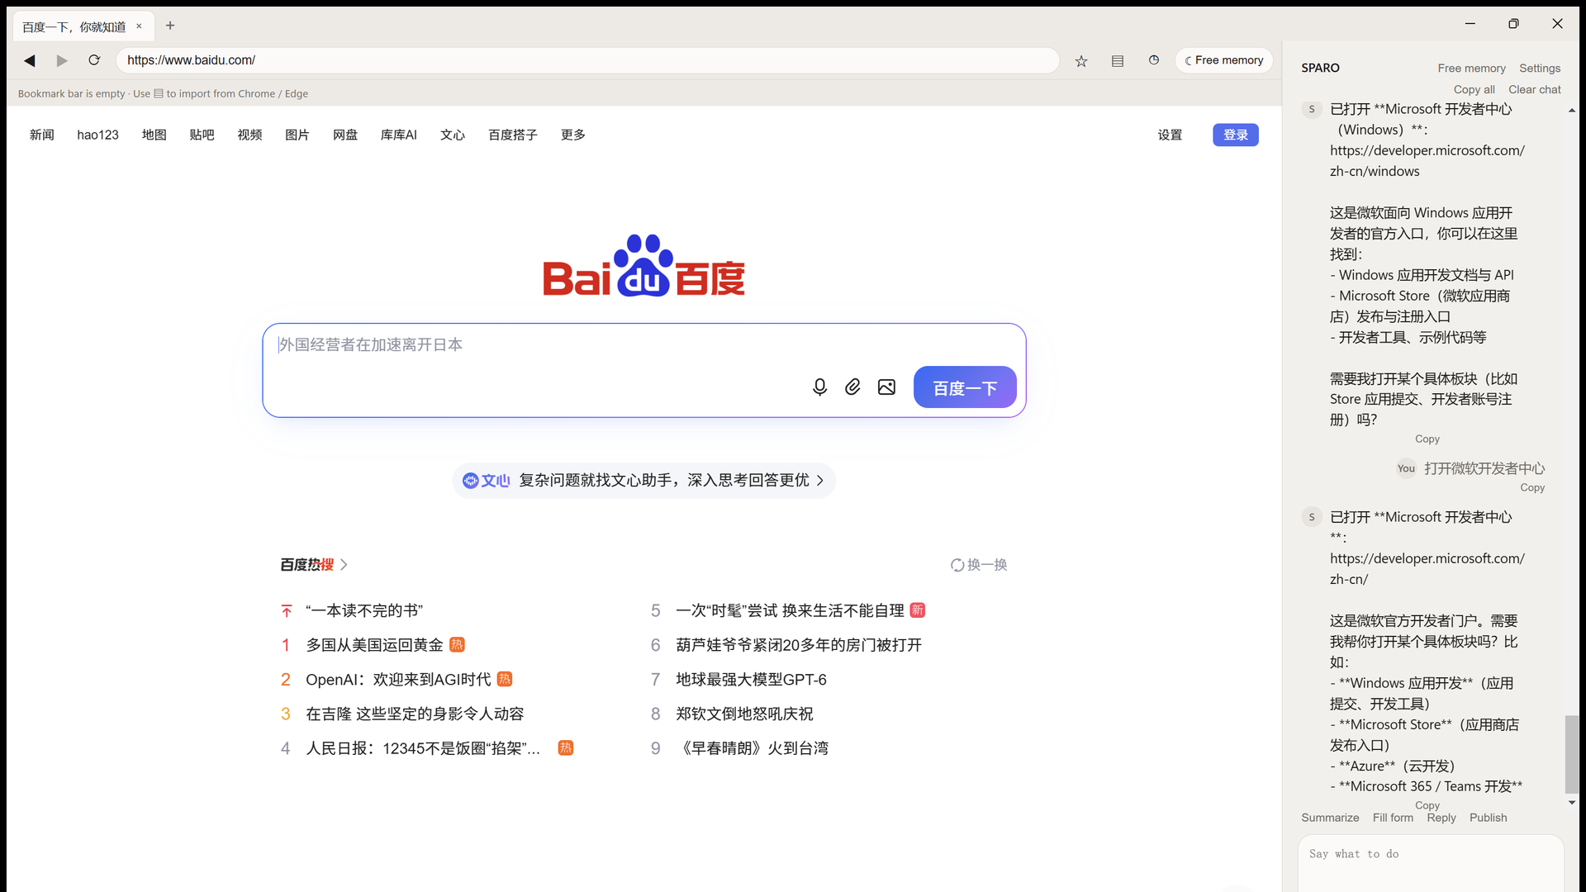Screen dimensions: 1586x892
Task: Open the 更多 menu in Baidu navigation
Action: 573,135
